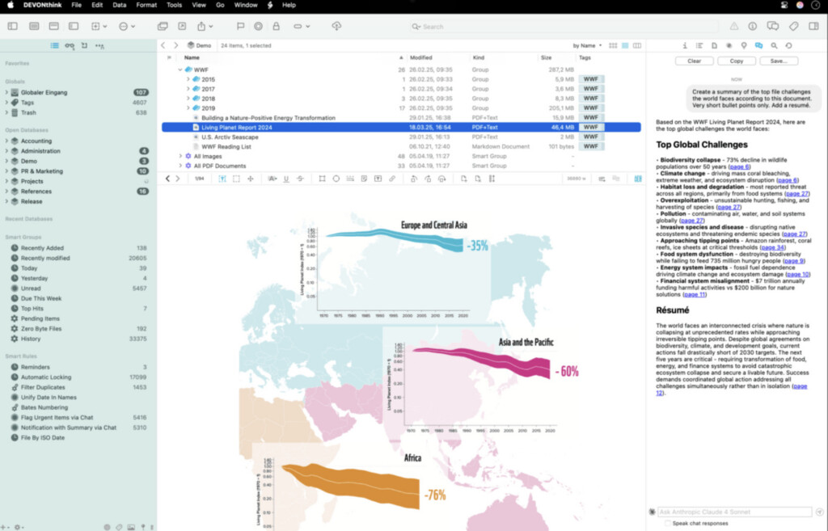Open the location pin inspector tab

tap(744, 46)
